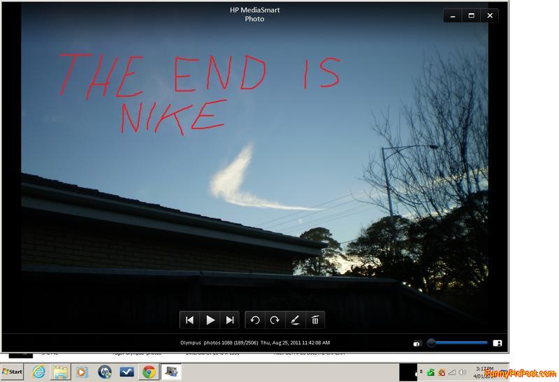Viewport: 559px width, 382px height.
Task: Open the Windows Start menu
Action: click(x=12, y=372)
